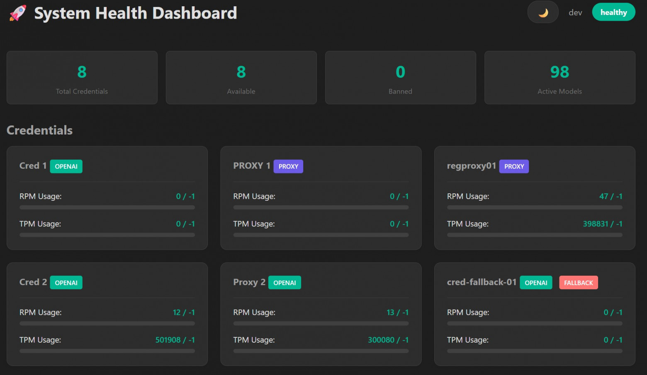Open the Active Models stat card
This screenshot has width=647, height=375.
click(x=559, y=78)
